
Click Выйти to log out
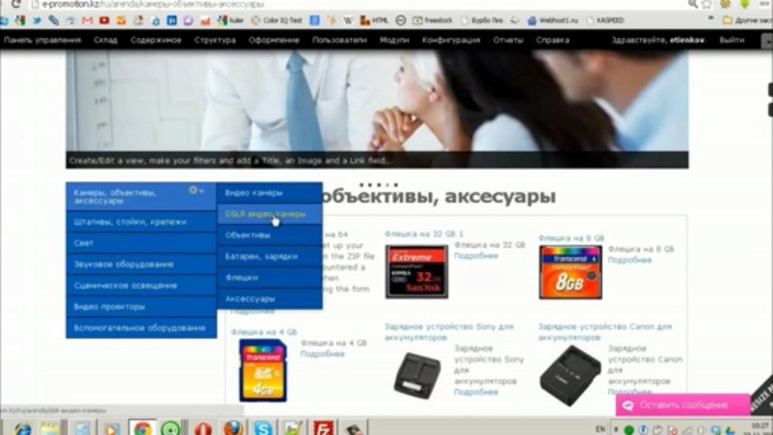tap(732, 40)
